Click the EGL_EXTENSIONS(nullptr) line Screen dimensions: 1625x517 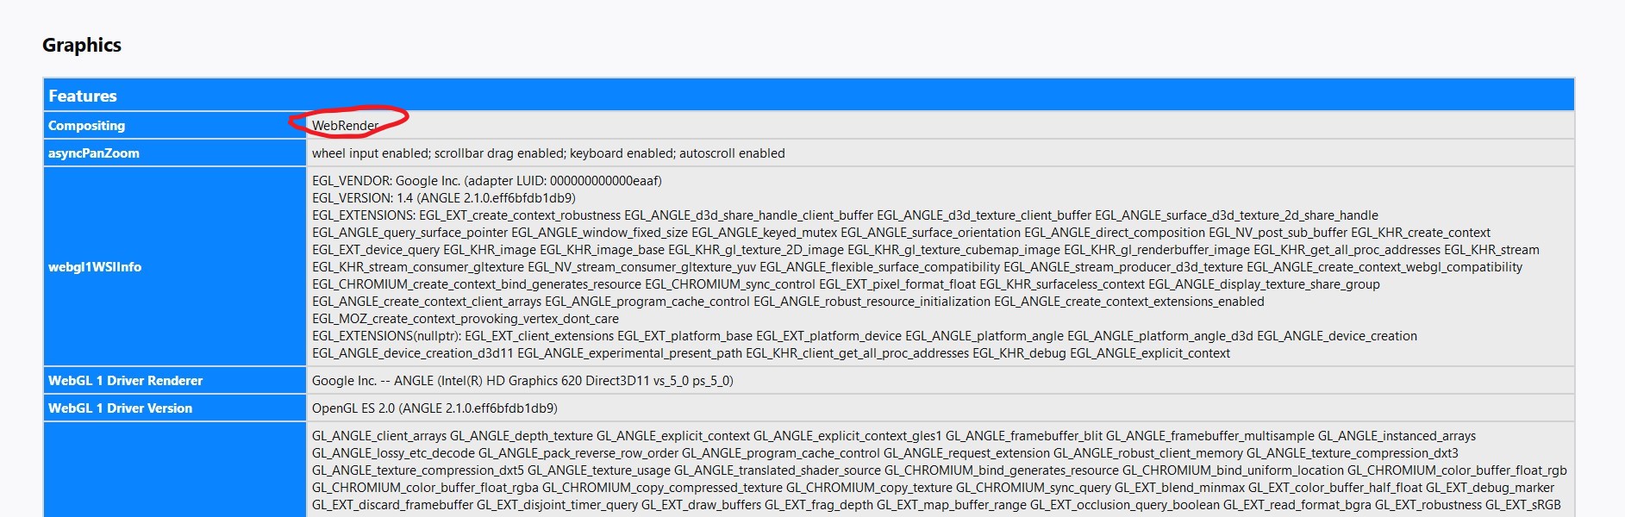click(865, 336)
